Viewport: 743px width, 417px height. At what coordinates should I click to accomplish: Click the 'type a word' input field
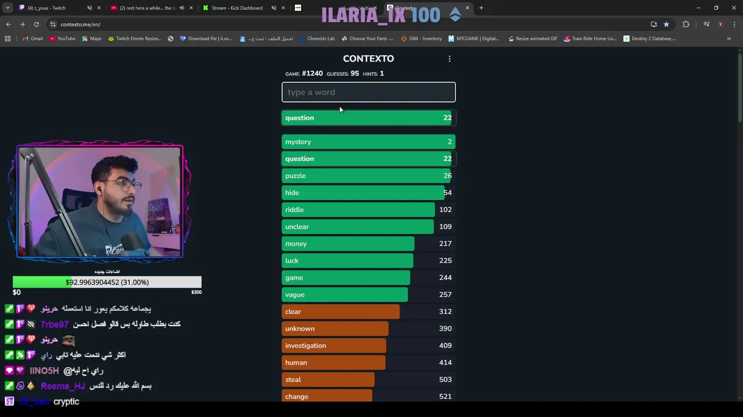point(369,92)
